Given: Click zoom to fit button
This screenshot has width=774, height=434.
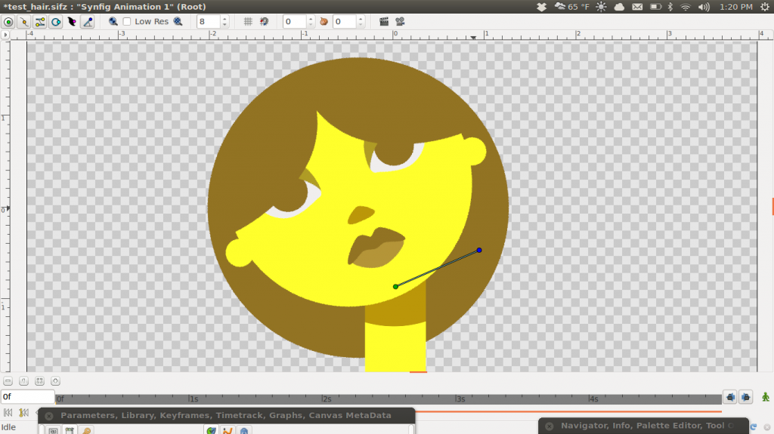Looking at the screenshot, I should [x=39, y=381].
